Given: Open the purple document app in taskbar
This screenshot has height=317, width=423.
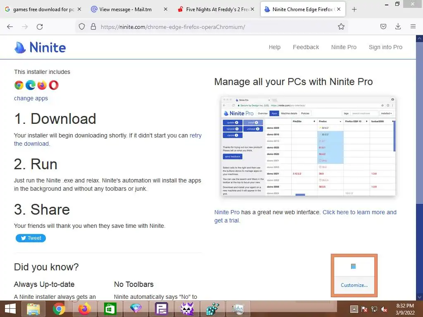Looking at the screenshot, I should click(x=162, y=309).
